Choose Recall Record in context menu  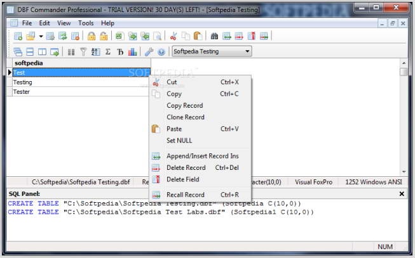pyautogui.click(x=200, y=195)
